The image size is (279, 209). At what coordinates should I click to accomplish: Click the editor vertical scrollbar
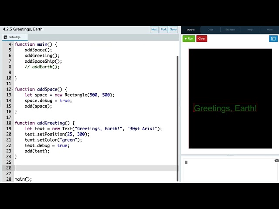(x=177, y=118)
